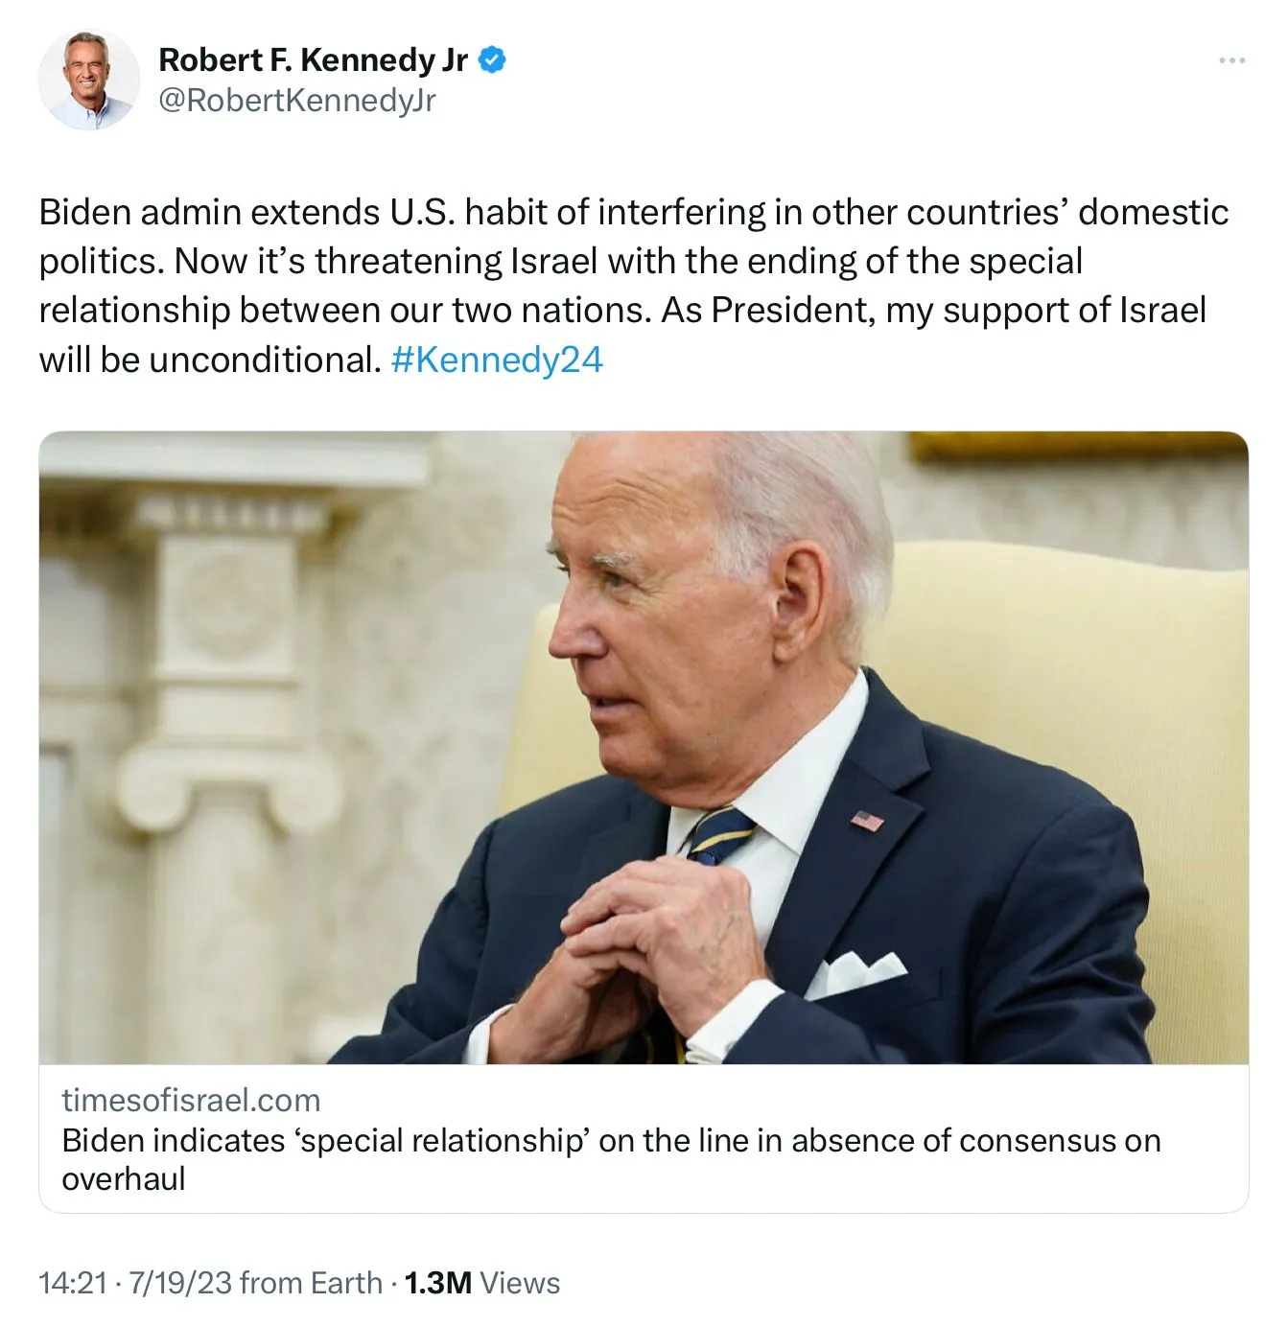Click the 'will be unconditional.' text
This screenshot has height=1326, width=1288.
(x=210, y=360)
